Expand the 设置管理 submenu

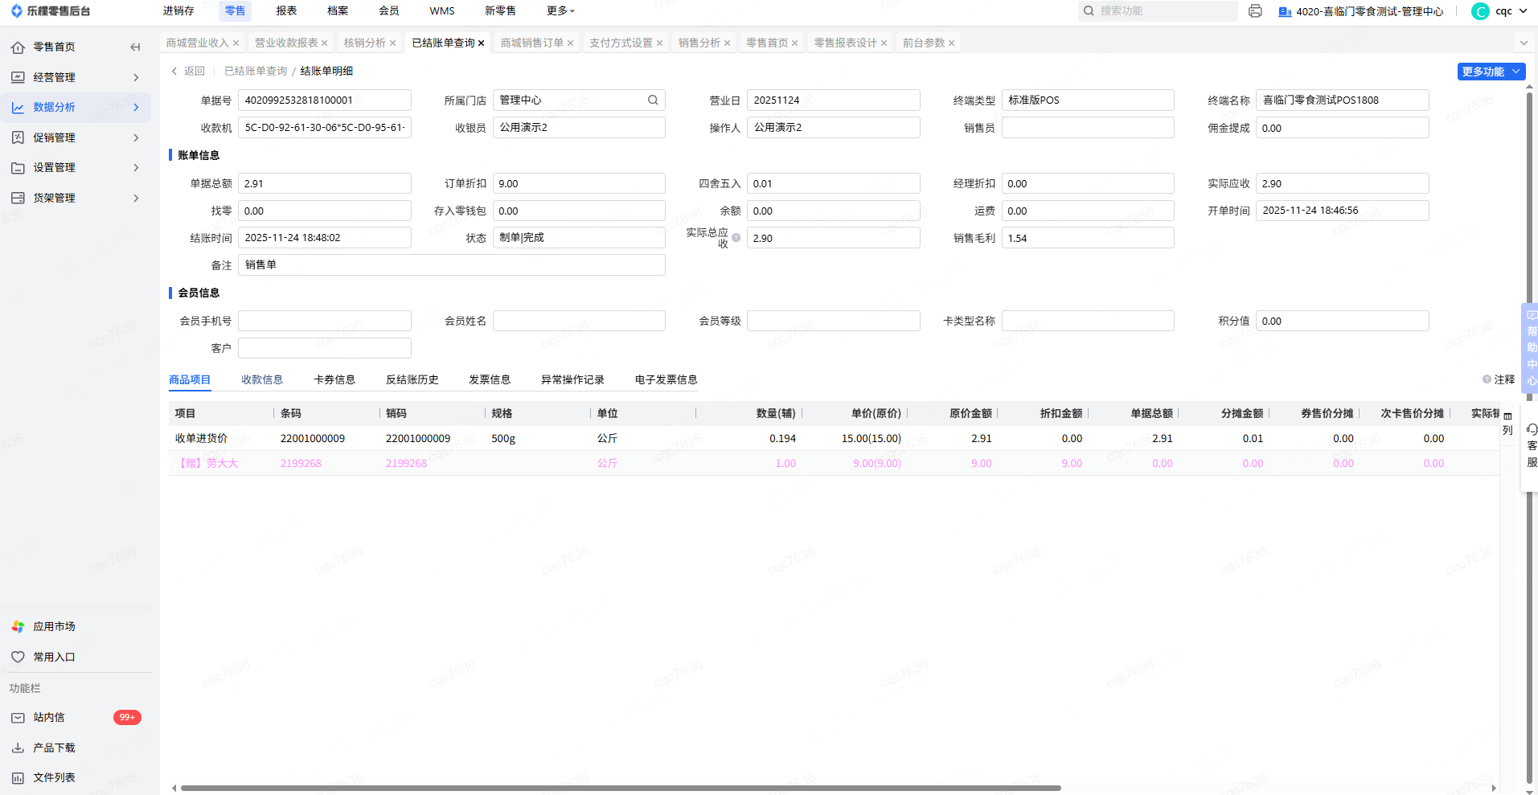(x=136, y=168)
